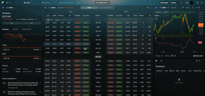The height and width of the screenshot is (96, 205).
Task: Click the chart compare bars icon
Action: [x=199, y=8]
